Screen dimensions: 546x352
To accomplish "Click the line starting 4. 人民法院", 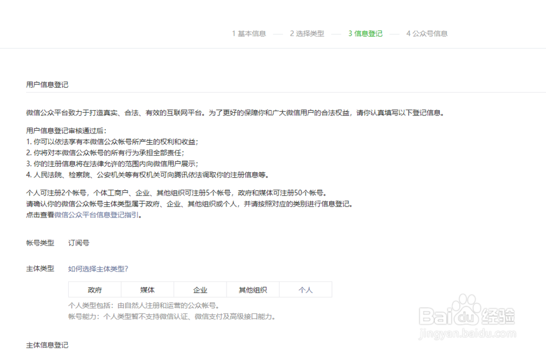I will tap(147, 175).
